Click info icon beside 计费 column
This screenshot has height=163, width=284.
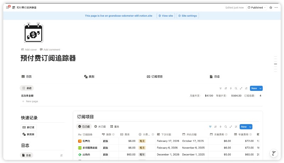coord(153,134)
